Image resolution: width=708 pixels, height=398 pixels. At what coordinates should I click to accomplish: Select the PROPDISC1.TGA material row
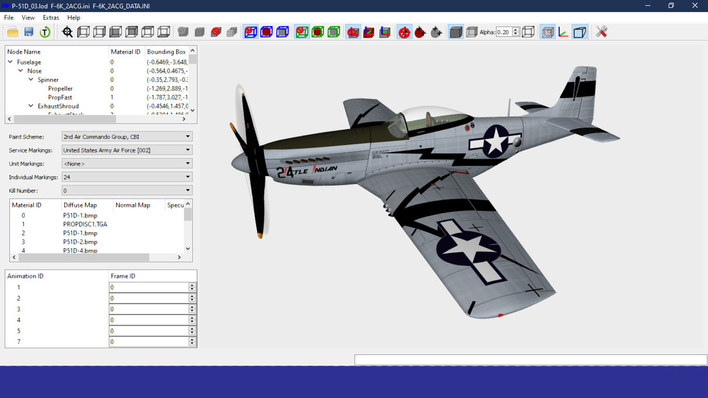pyautogui.click(x=85, y=224)
